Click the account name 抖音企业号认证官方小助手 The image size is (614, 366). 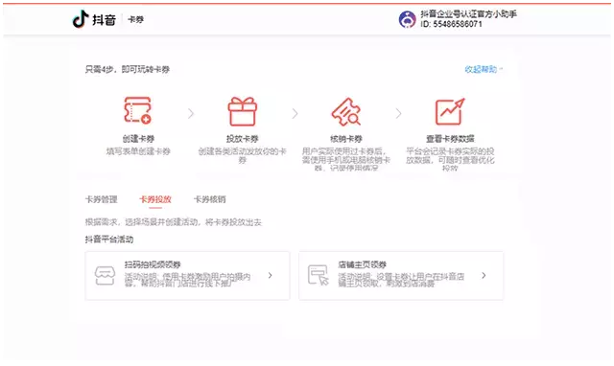(469, 14)
